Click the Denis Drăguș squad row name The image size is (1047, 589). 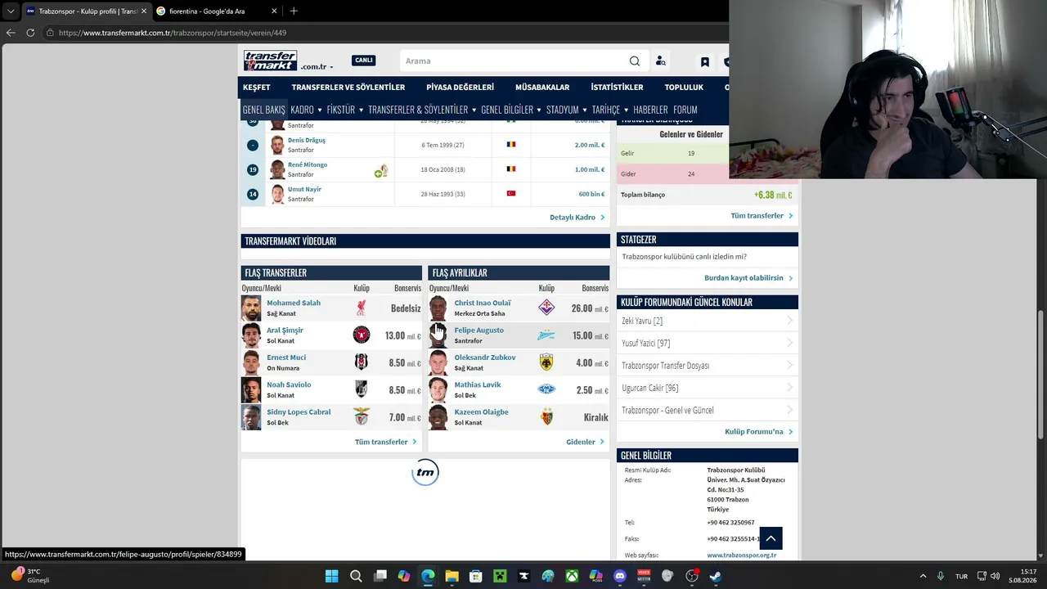point(307,140)
